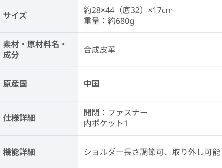Click the 原材料名 portion of the label
The height and width of the screenshot is (168, 222).
tap(43, 44)
